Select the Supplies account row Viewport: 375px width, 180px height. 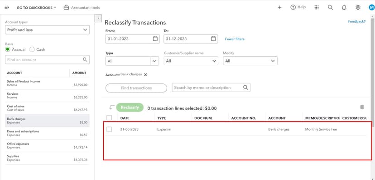48,158
